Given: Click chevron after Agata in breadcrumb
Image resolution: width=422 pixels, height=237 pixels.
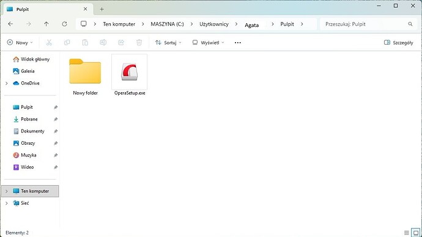Looking at the screenshot, I should pyautogui.click(x=273, y=24).
